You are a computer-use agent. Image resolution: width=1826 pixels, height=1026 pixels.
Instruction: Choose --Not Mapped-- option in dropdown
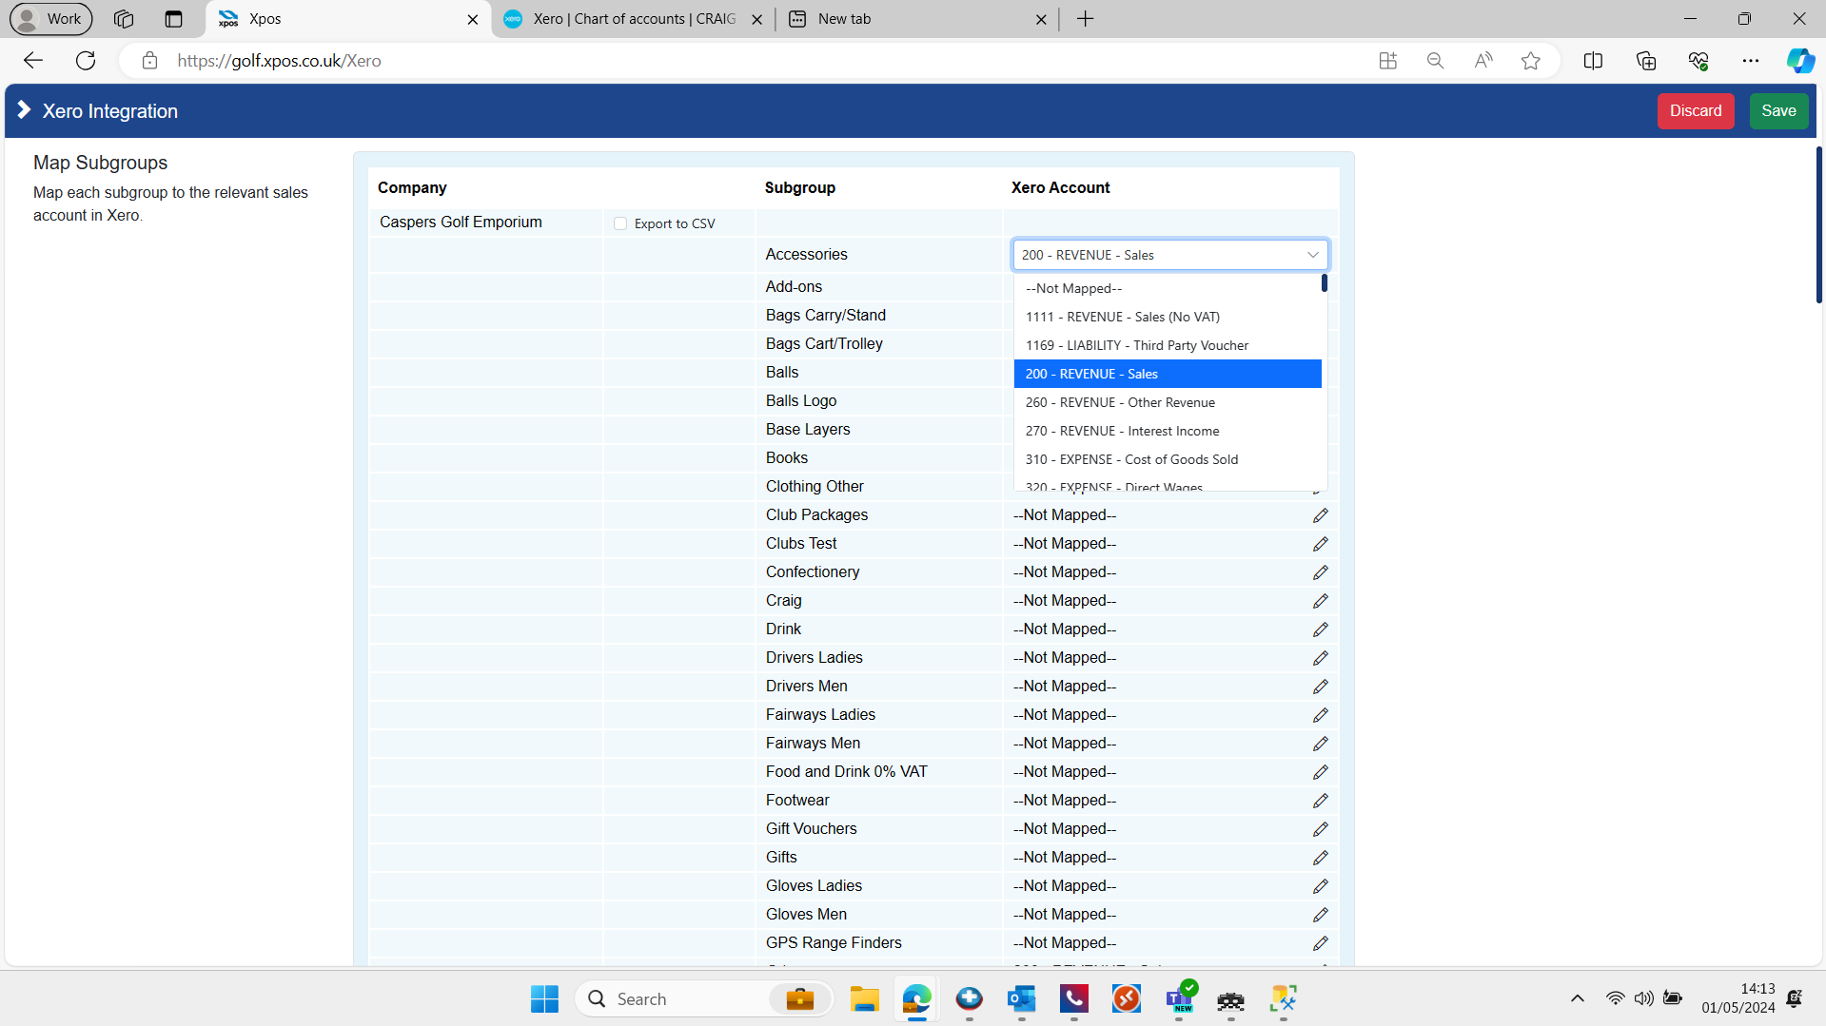pyautogui.click(x=1168, y=288)
